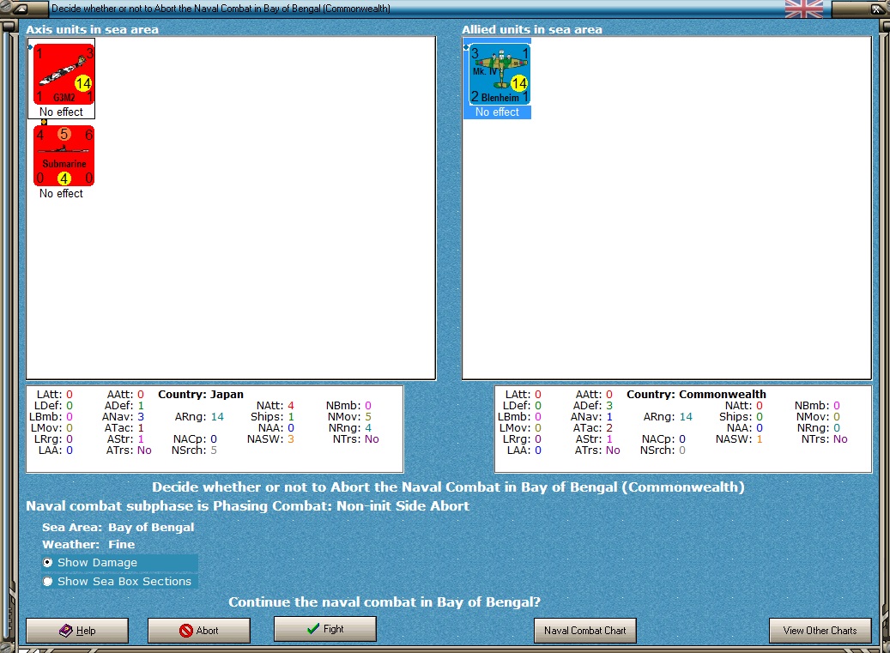
Task: Click the Commonwealth 'NASW: 1' stat
Action: [739, 439]
